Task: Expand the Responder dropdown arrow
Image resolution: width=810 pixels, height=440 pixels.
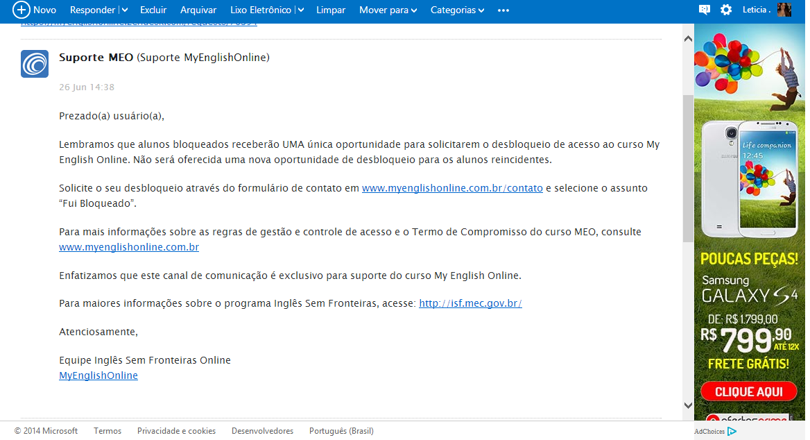Action: click(x=125, y=10)
